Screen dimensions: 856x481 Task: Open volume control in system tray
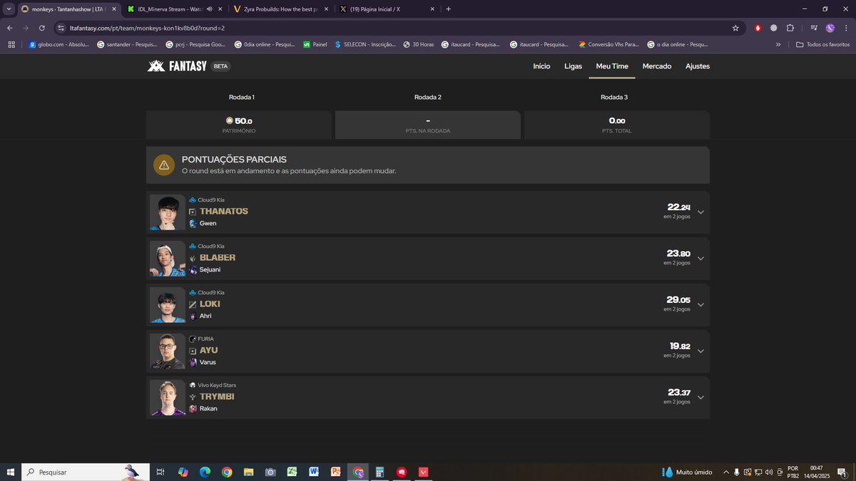point(769,472)
